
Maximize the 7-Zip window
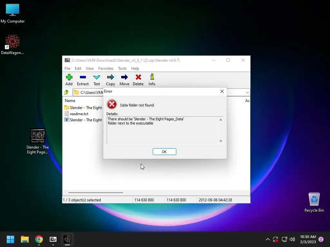click(228, 60)
